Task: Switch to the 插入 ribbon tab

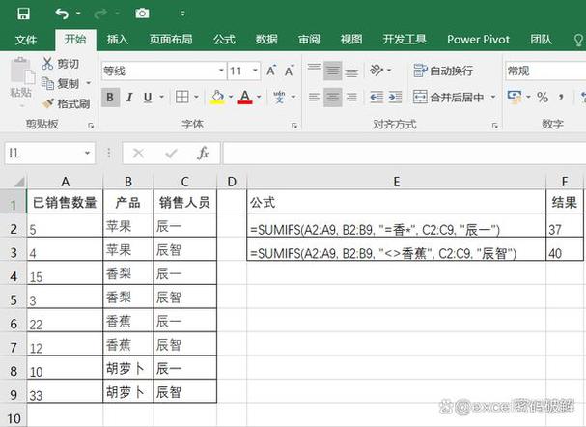Action: [x=118, y=40]
